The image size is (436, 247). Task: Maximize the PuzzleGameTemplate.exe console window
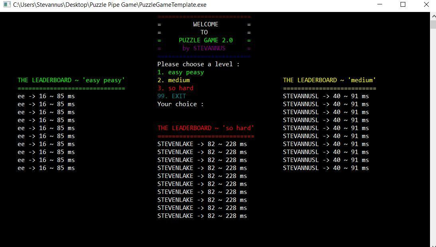tap(403, 4)
